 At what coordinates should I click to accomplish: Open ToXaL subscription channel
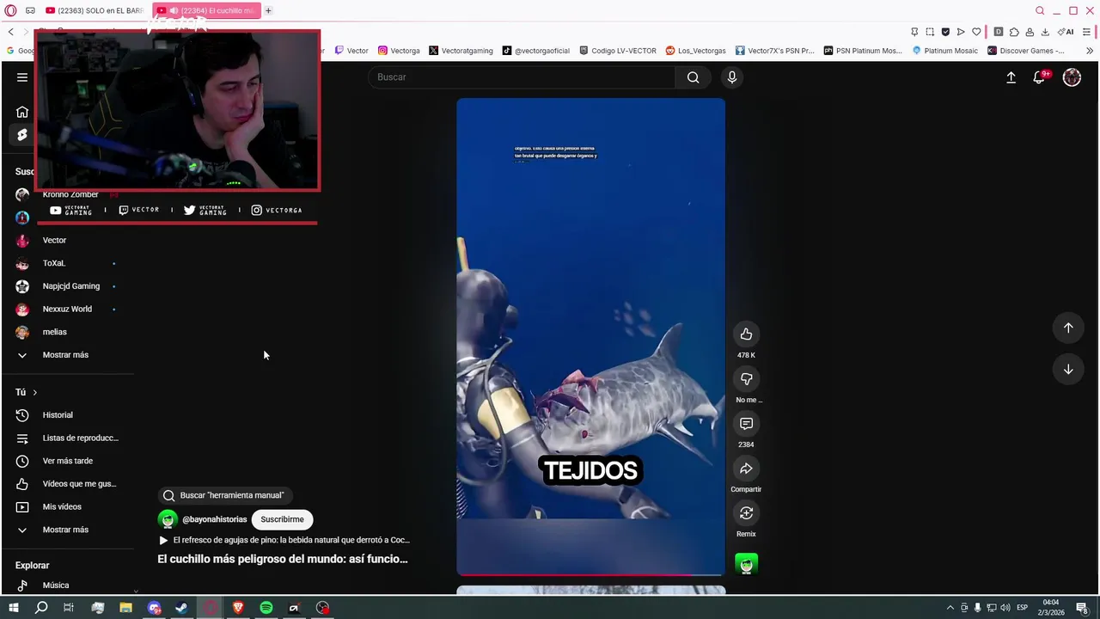click(x=54, y=263)
